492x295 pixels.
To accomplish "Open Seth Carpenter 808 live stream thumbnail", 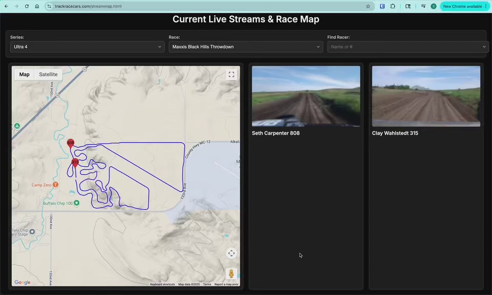I will coord(306,96).
